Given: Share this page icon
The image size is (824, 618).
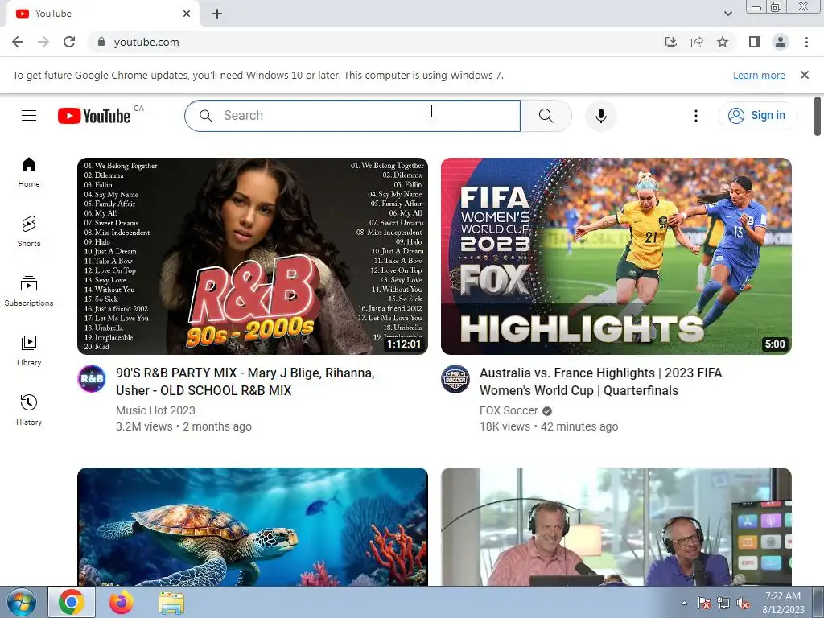Looking at the screenshot, I should (x=697, y=42).
